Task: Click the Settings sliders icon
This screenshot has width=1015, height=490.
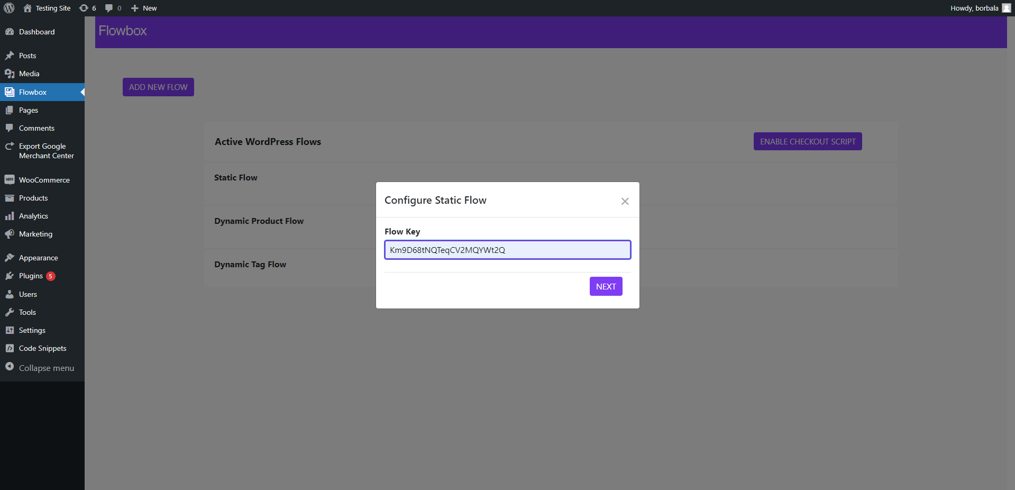Action: (10, 330)
